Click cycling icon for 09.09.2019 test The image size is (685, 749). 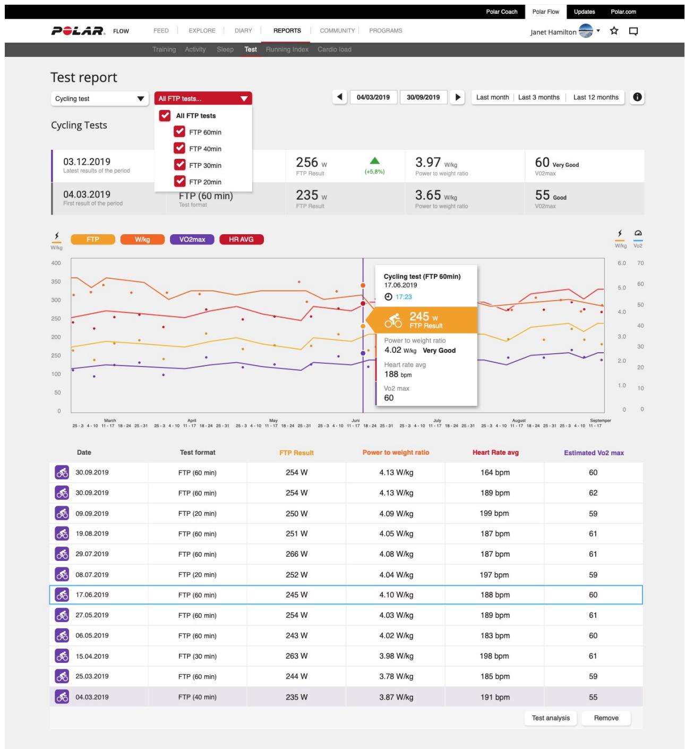62,513
